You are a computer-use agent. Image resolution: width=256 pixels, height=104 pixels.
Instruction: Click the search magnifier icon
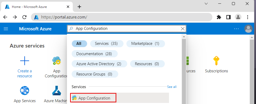(71, 29)
